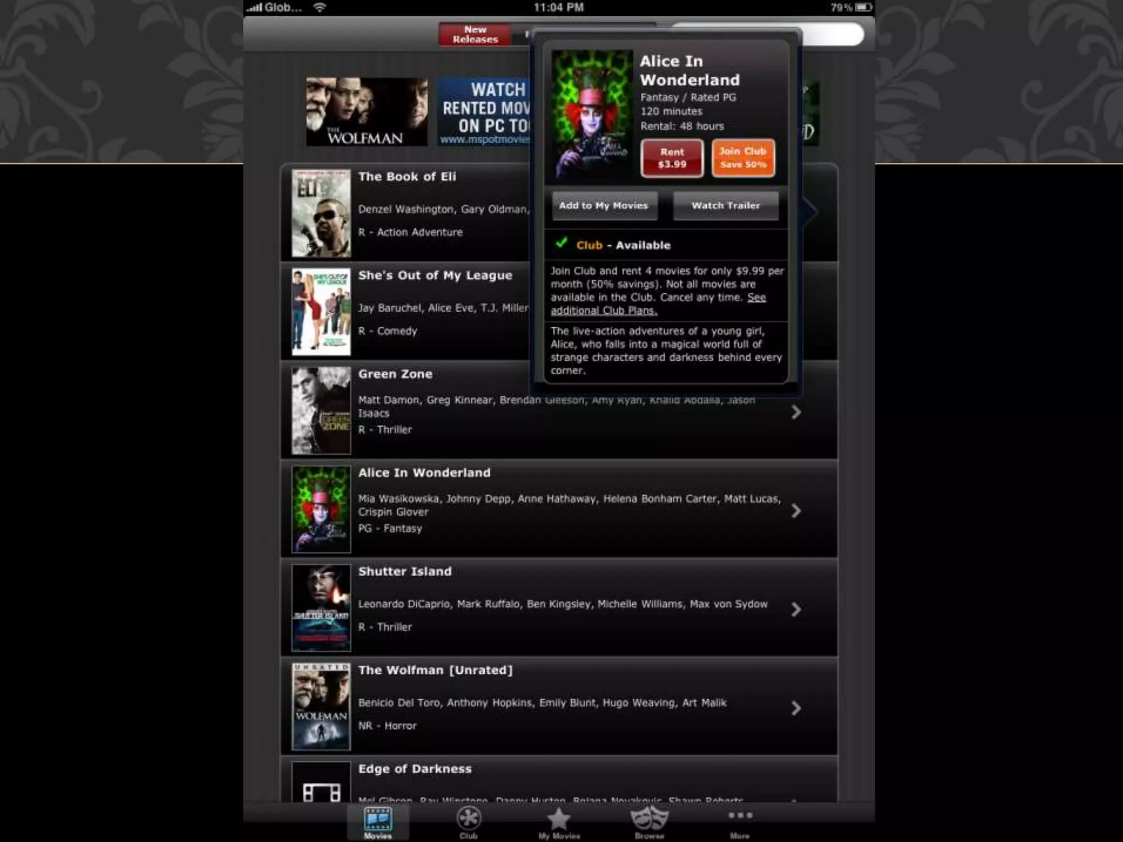The height and width of the screenshot is (842, 1123).
Task: Expand The Wolfman Unrated row chevron
Action: click(x=796, y=708)
